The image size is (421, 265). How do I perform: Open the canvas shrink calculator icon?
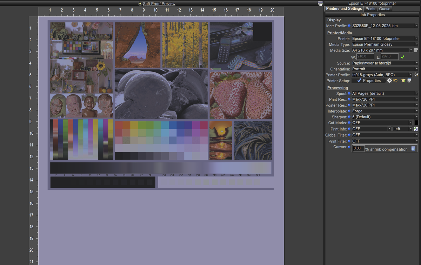click(x=413, y=148)
